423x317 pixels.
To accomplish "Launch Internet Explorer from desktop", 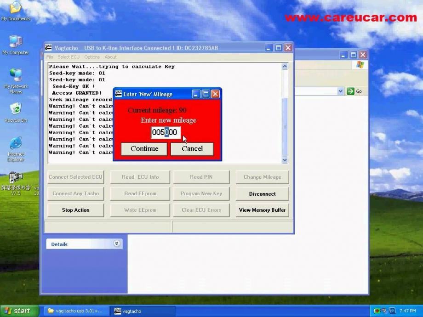I will 16,149.
